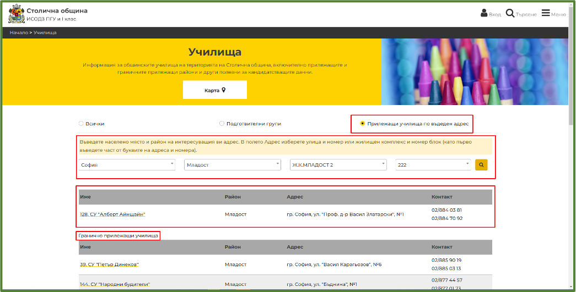Open the Карта map button
The width and height of the screenshot is (576, 292).
(x=215, y=90)
